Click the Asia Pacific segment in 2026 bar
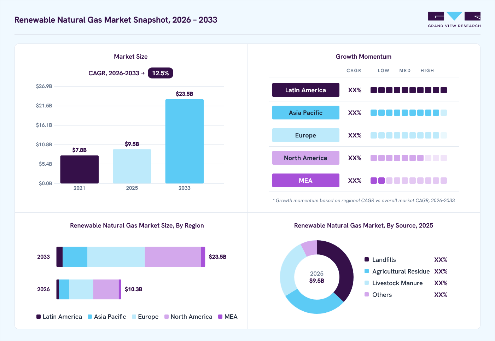 coord(64,289)
